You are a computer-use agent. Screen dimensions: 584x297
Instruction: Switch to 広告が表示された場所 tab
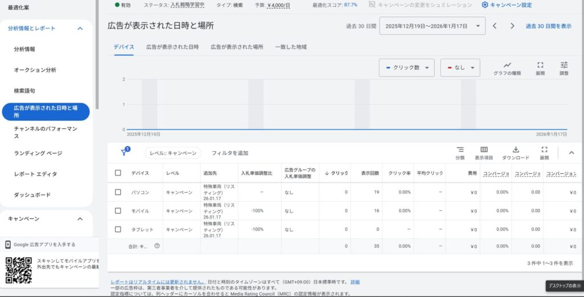coord(237,47)
